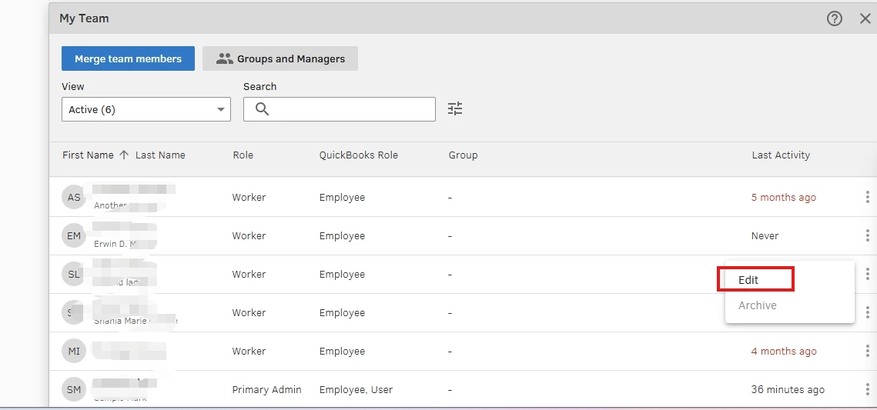Open the filter sliders icon

pos(455,109)
